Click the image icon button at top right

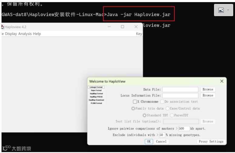point(221,10)
